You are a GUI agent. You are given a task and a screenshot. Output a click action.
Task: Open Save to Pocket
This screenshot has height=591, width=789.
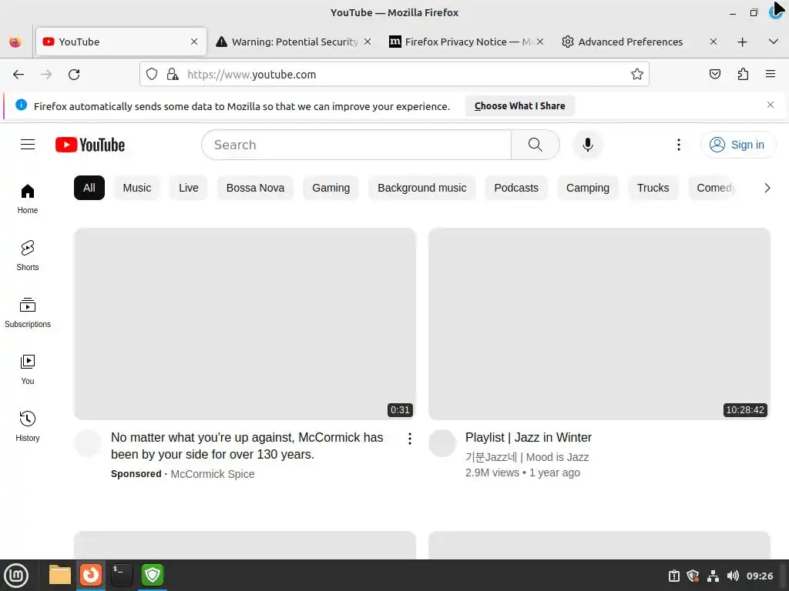point(714,75)
